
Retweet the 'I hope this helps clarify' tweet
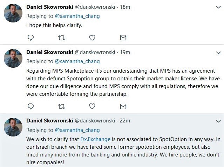(x=61, y=38)
